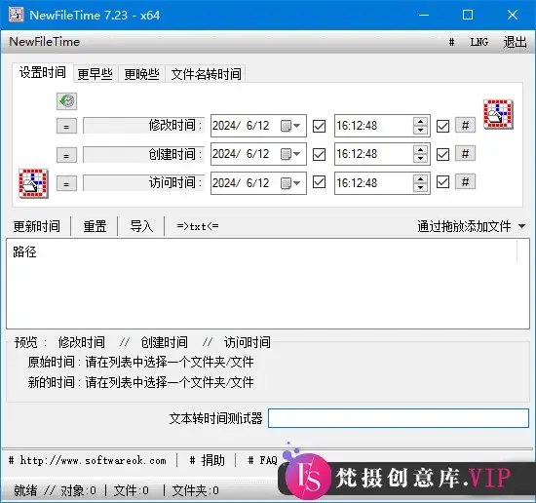
Task: Toggle the 修改时间 date checkbox
Action: (x=319, y=126)
